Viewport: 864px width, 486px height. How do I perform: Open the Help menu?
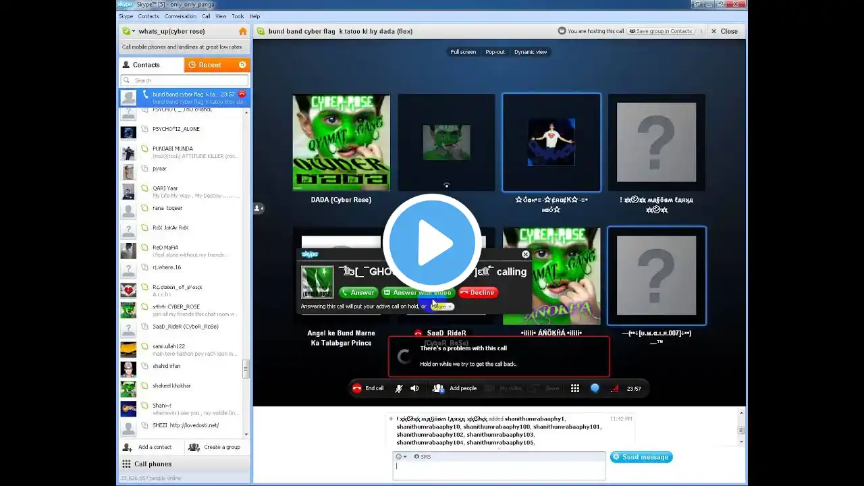(x=254, y=16)
